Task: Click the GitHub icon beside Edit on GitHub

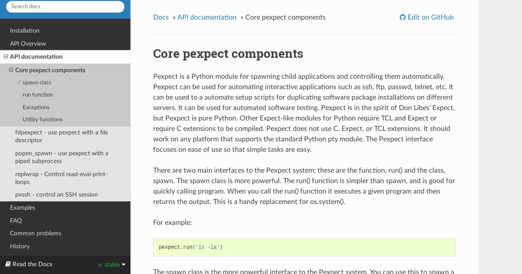Action: click(402, 17)
